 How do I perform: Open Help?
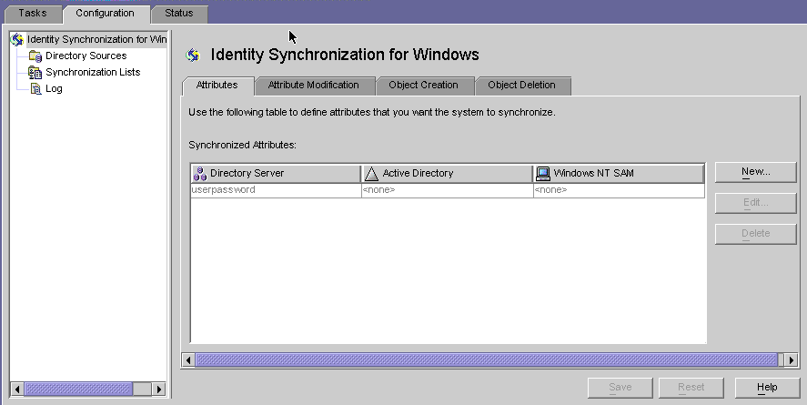pyautogui.click(x=767, y=388)
